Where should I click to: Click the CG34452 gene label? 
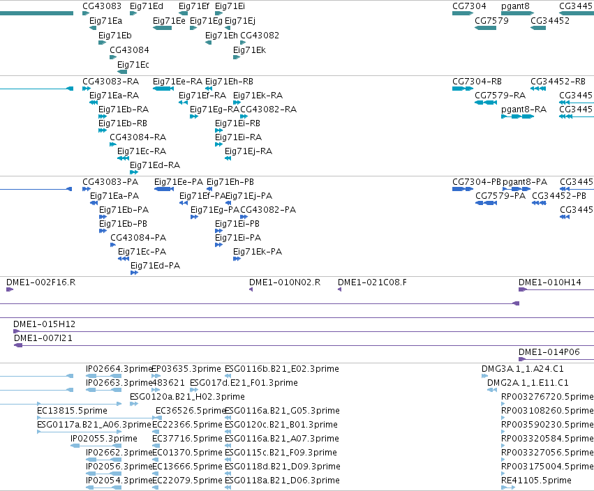550,21
